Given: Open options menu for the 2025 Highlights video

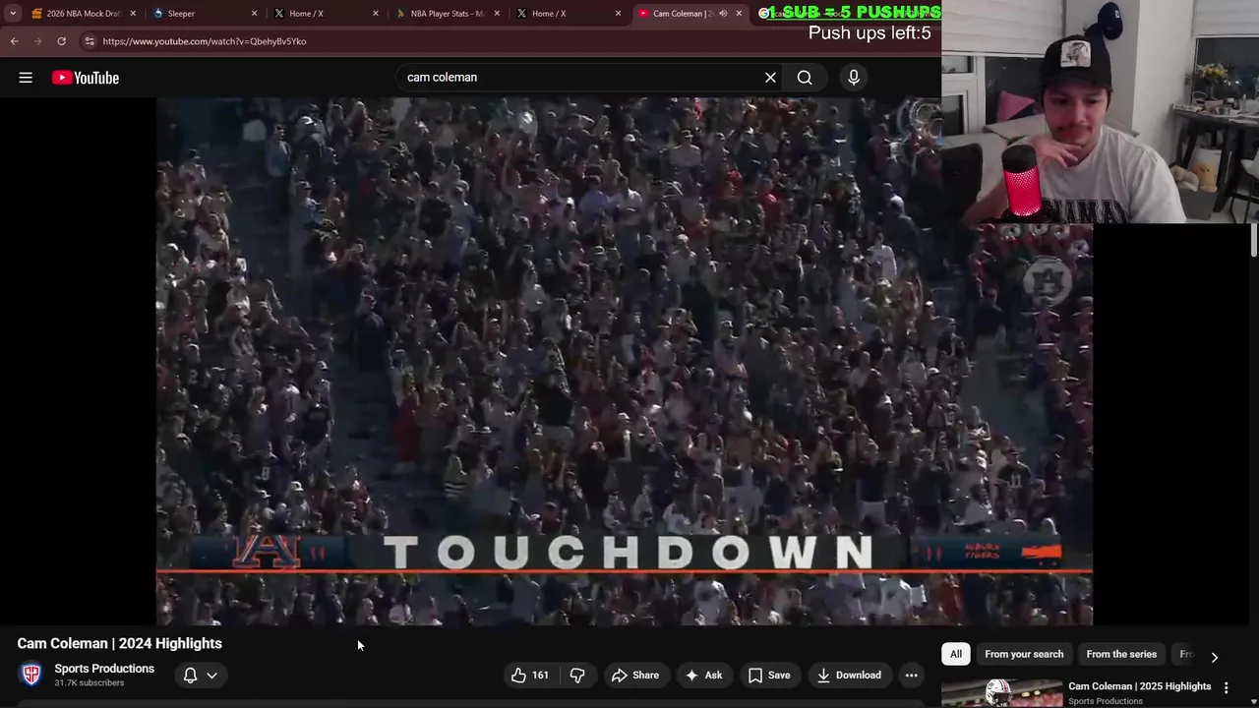Looking at the screenshot, I should 1226,687.
